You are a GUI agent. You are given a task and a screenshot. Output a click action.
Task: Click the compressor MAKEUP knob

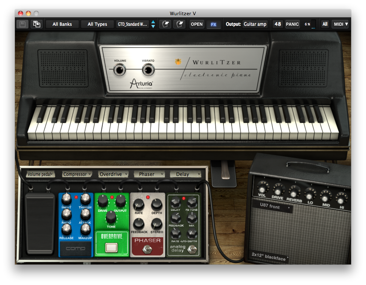(x=86, y=229)
